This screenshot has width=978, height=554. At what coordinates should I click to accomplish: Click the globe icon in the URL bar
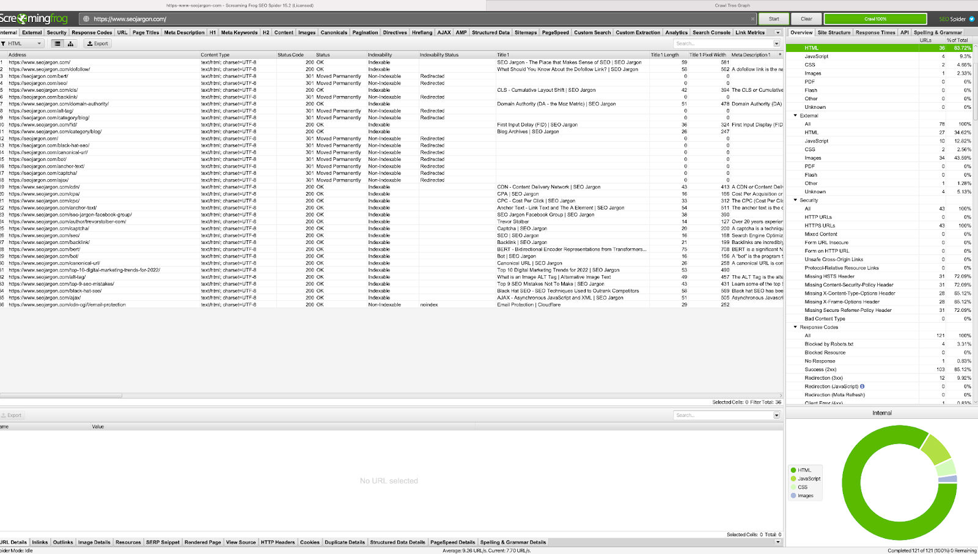pos(86,19)
